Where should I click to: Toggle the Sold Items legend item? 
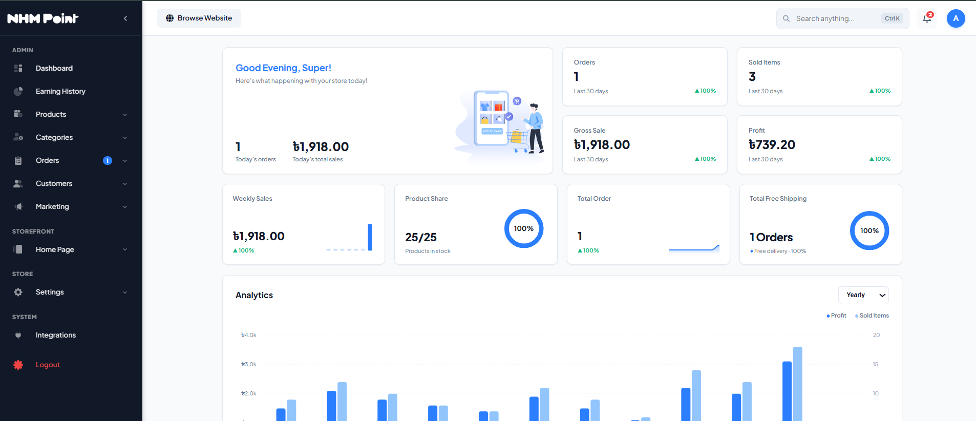click(x=872, y=315)
